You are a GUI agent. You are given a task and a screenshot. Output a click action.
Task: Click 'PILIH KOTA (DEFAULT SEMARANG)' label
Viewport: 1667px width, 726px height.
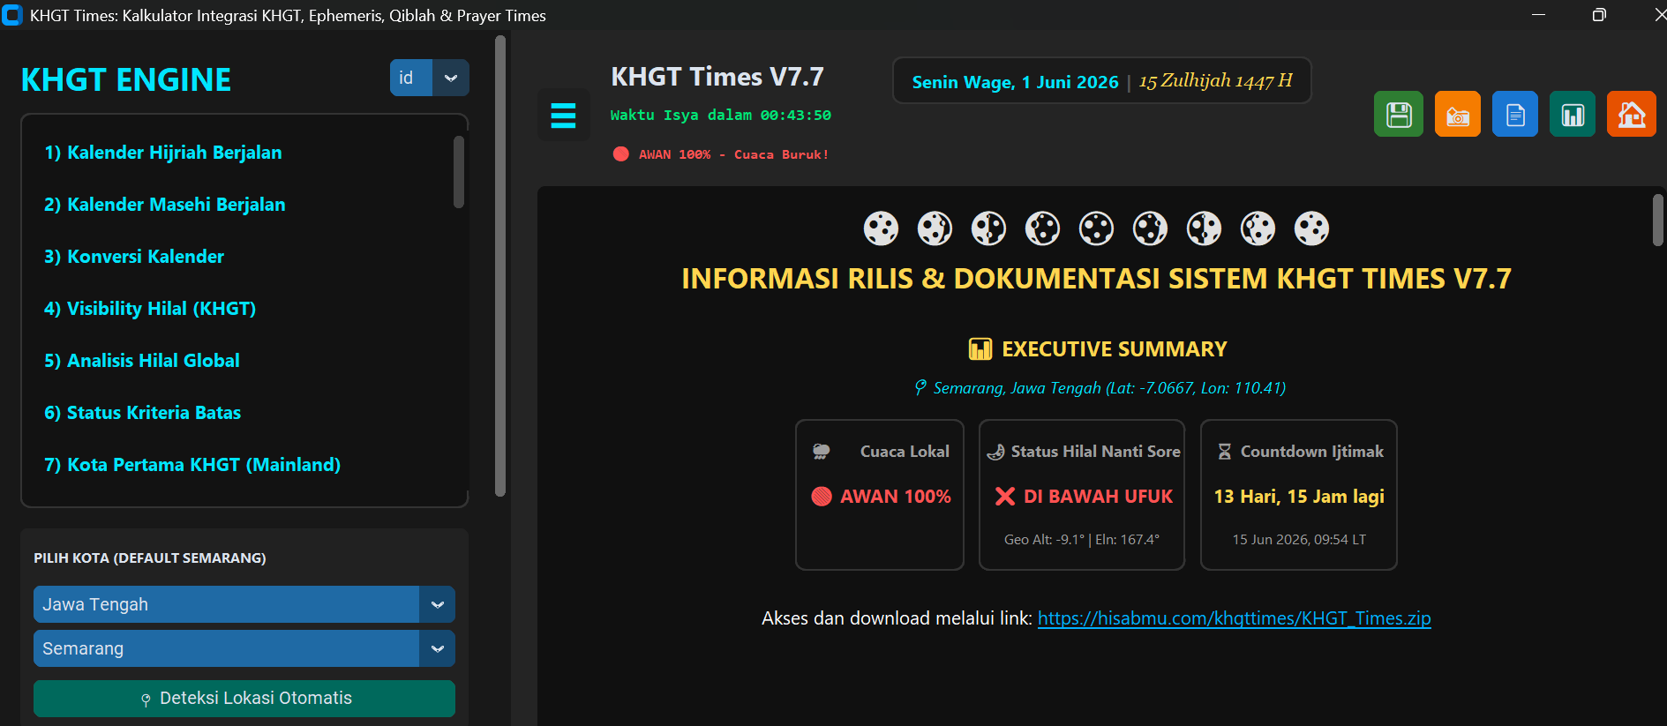coord(150,558)
